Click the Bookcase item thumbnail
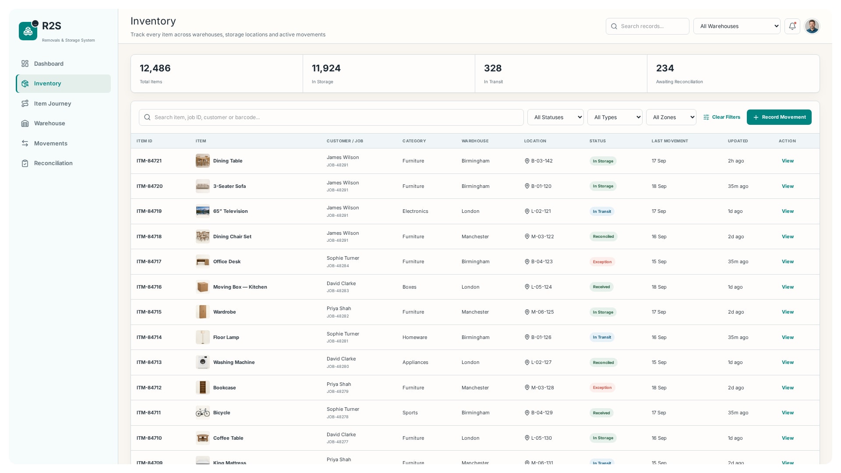 202,388
